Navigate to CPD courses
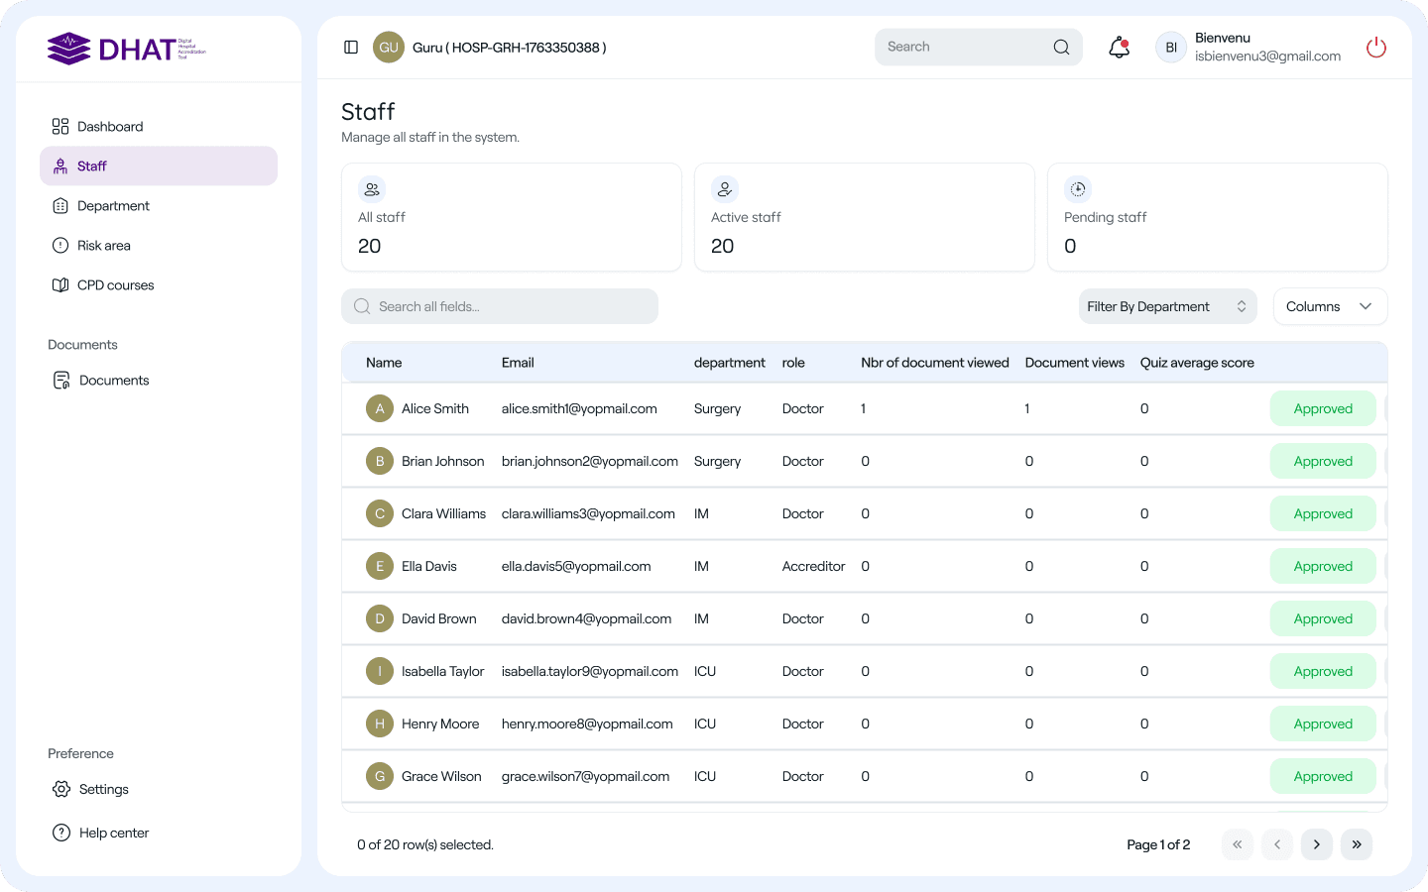Viewport: 1428px width, 892px height. pos(115,285)
